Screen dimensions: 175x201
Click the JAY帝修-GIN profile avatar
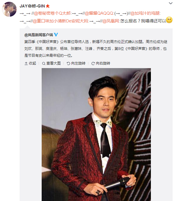(x=9, y=9)
